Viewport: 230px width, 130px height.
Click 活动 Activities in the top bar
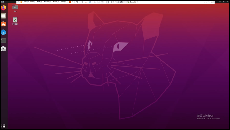(2, 2)
